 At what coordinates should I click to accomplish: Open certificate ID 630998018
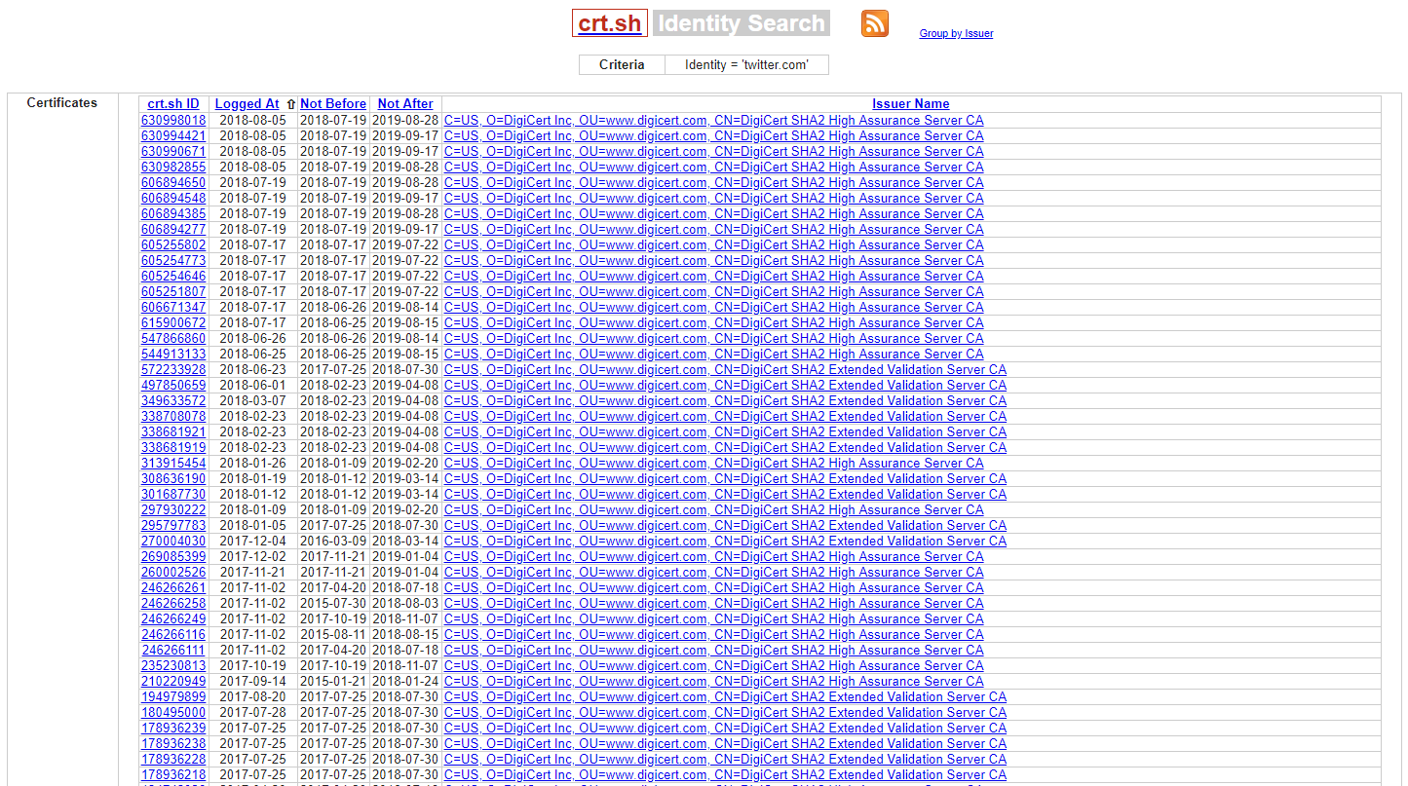click(x=173, y=121)
